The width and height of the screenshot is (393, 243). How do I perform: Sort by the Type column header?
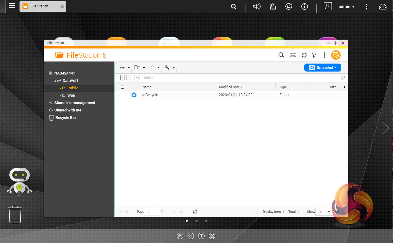(x=283, y=87)
